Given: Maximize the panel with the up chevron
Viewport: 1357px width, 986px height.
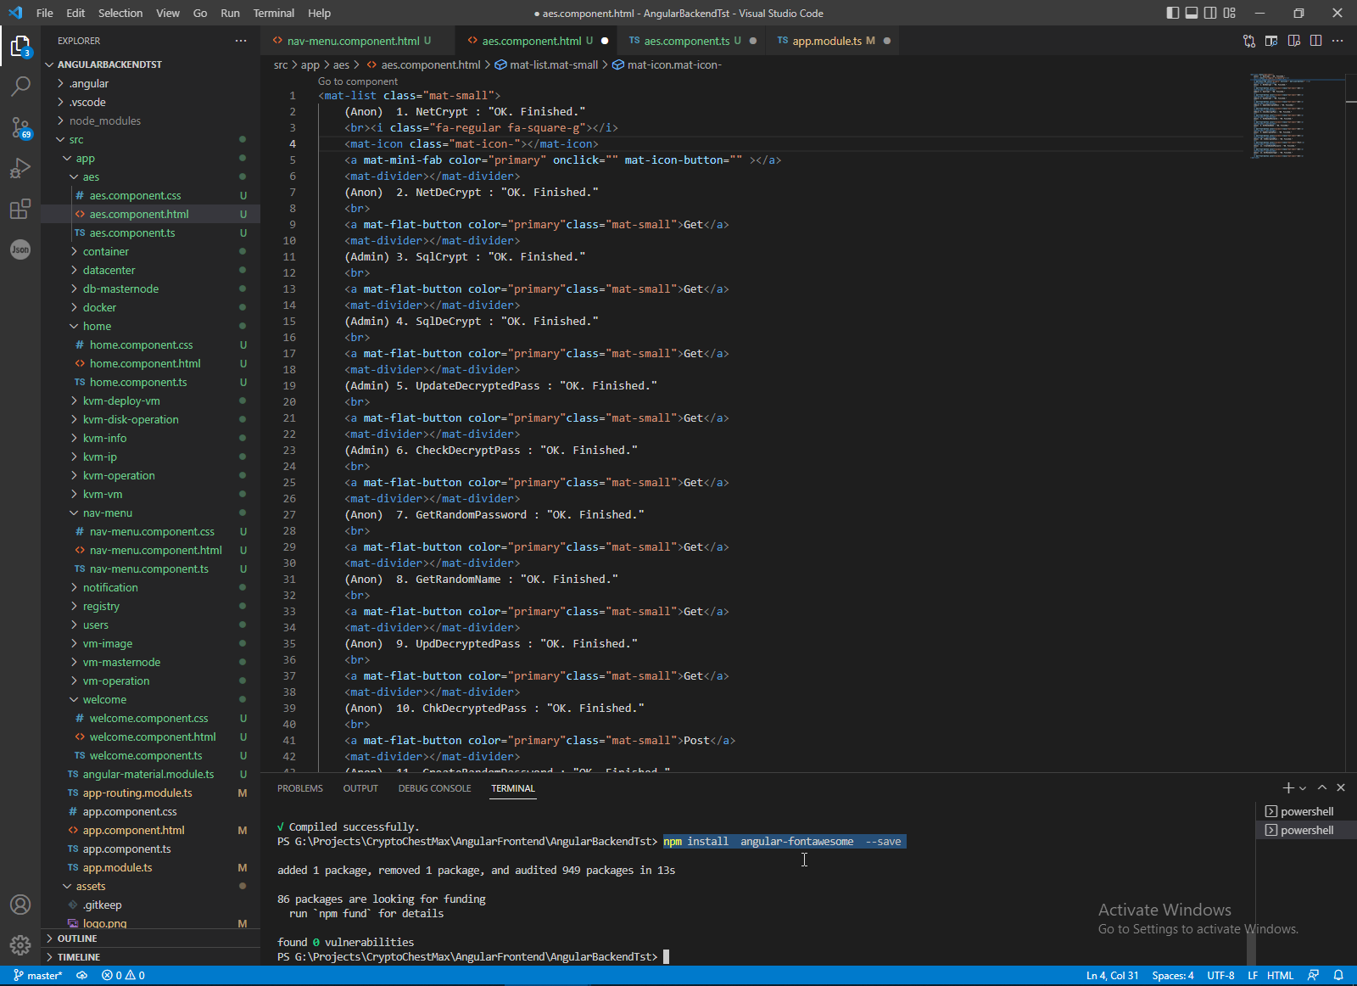Looking at the screenshot, I should point(1322,788).
